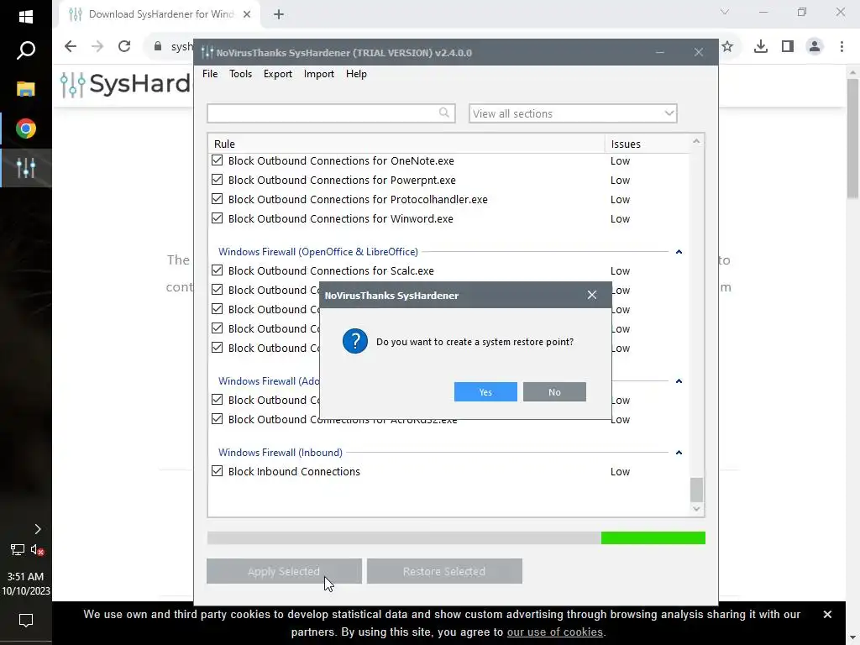Close the NoVirusThanks SysHardener dialog
The height and width of the screenshot is (645, 860).
point(592,295)
